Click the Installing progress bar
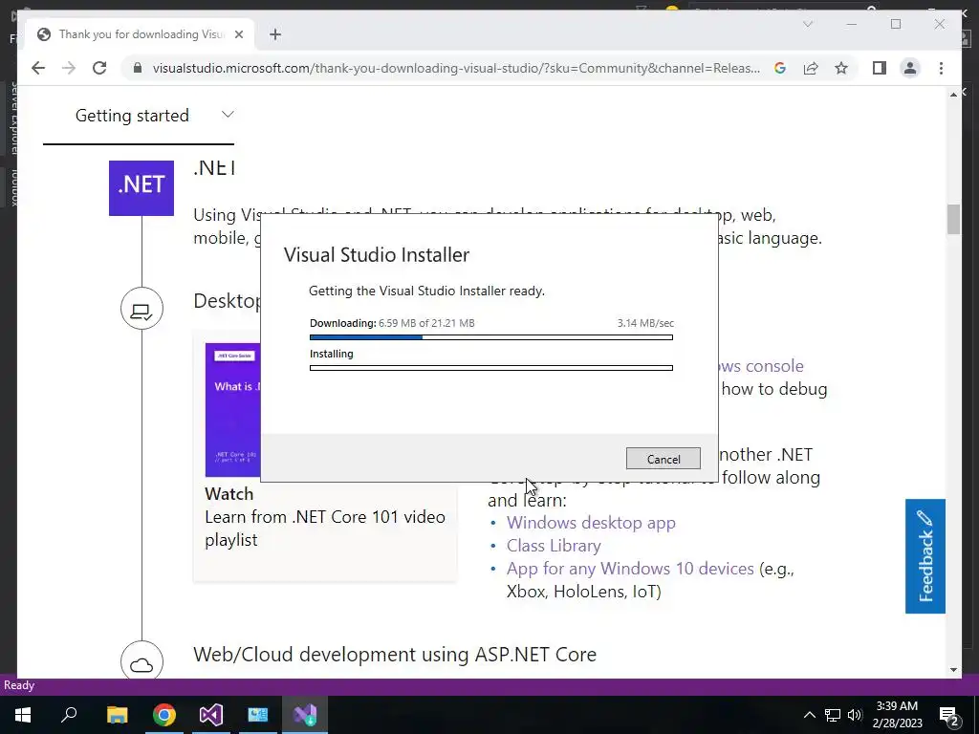Viewport: 979px width, 734px height. 491,368
